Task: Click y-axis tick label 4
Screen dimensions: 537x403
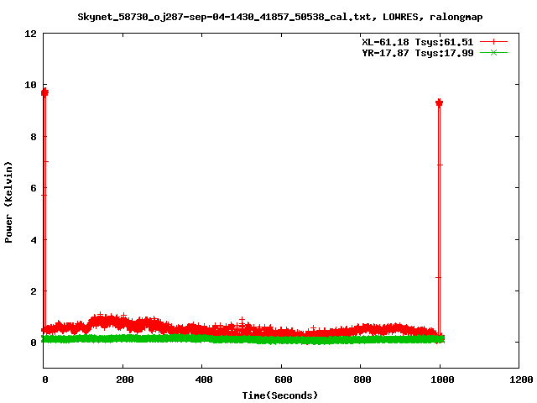Action: (x=34, y=240)
